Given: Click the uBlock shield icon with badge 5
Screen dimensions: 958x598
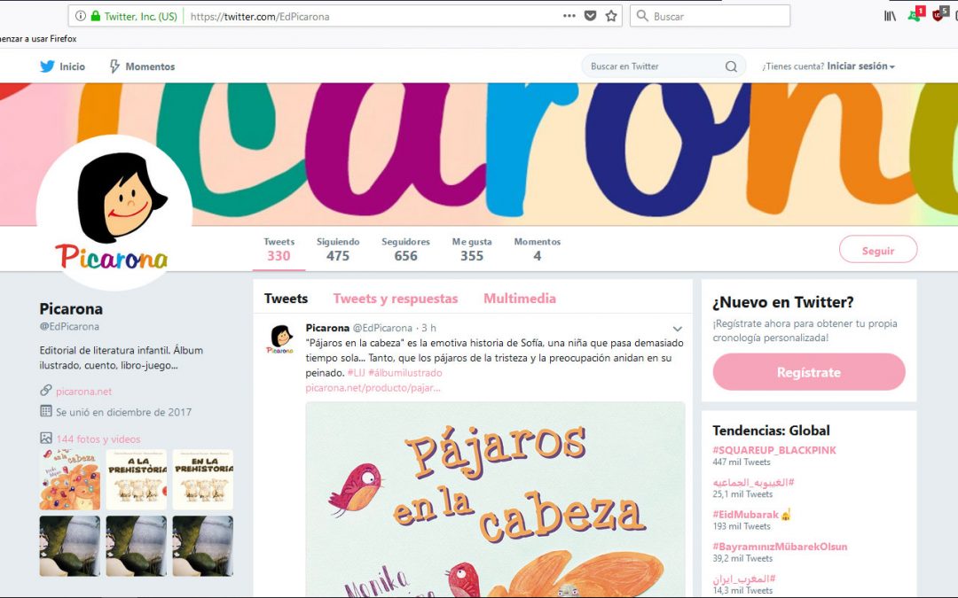Looking at the screenshot, I should pyautogui.click(x=940, y=15).
